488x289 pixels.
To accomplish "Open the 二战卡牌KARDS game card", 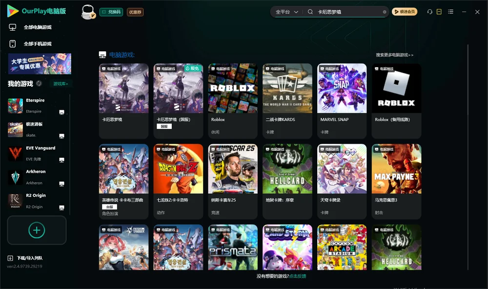I will [287, 101].
